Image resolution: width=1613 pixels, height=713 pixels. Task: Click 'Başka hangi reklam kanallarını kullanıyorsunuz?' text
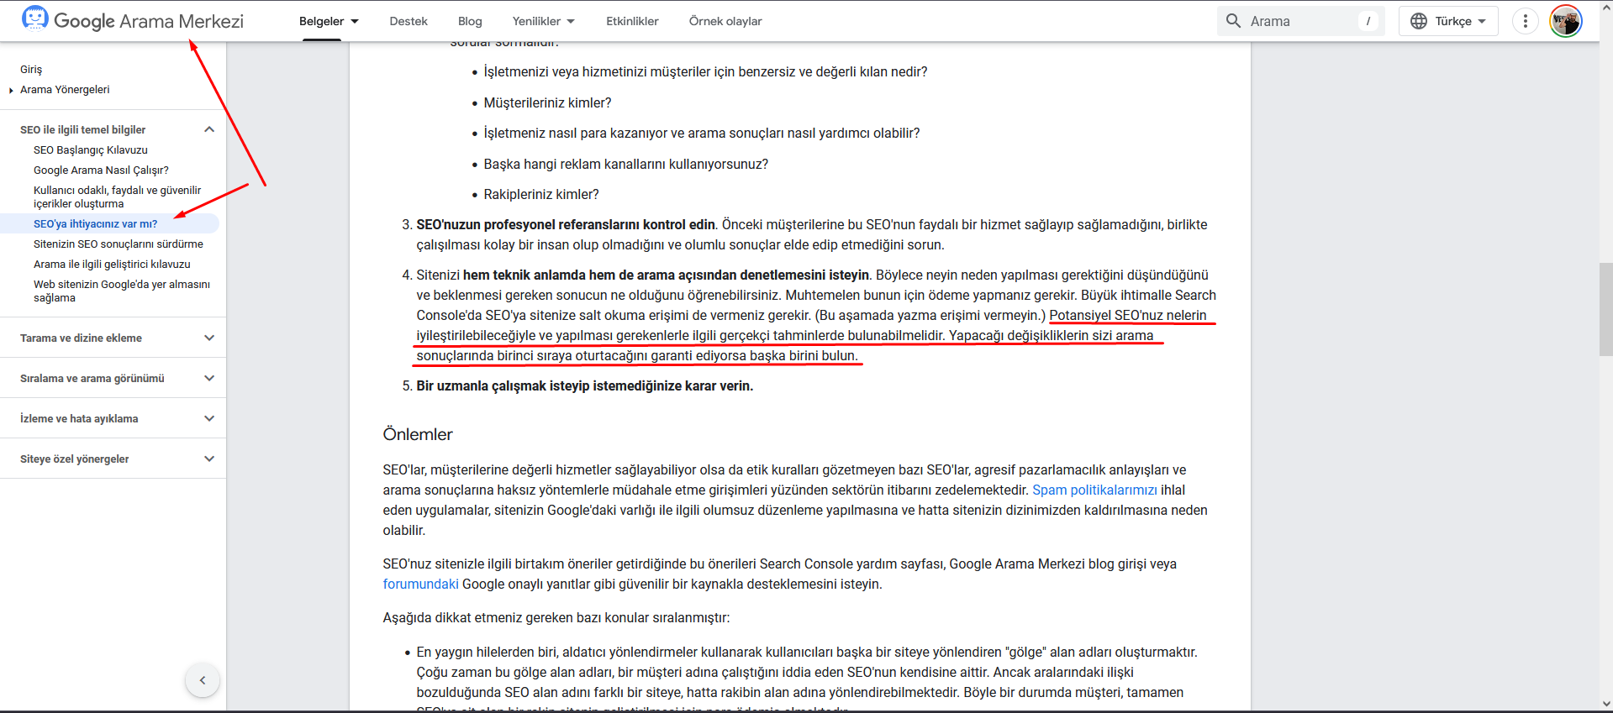click(x=626, y=164)
